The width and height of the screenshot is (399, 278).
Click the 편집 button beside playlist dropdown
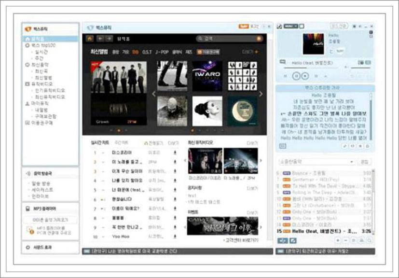coord(364,162)
